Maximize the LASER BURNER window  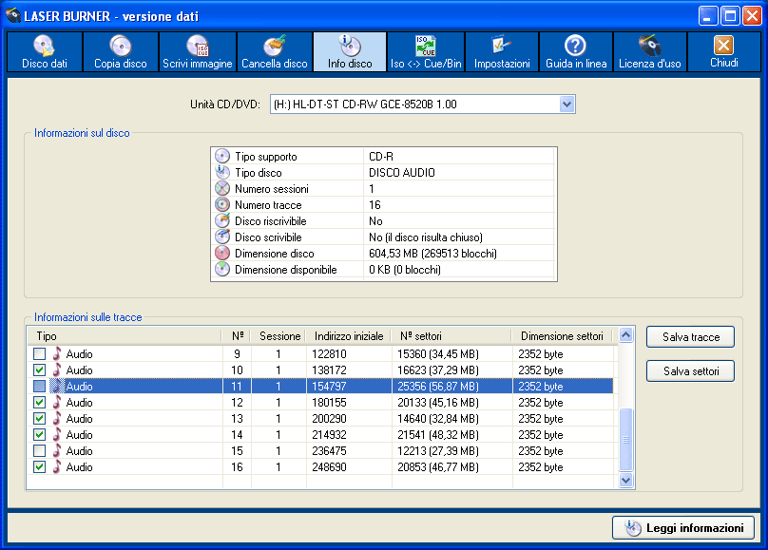[x=730, y=15]
